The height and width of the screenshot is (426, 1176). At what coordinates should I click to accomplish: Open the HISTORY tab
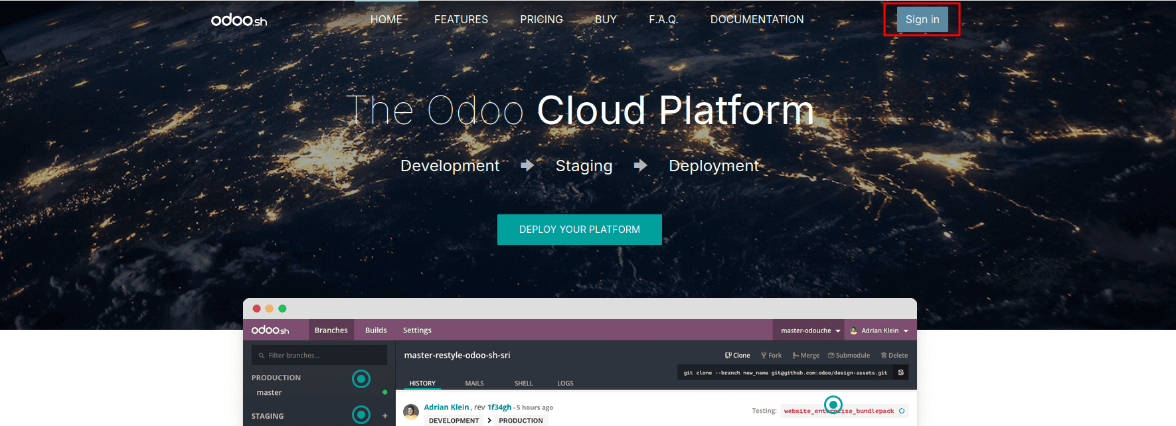coord(422,383)
